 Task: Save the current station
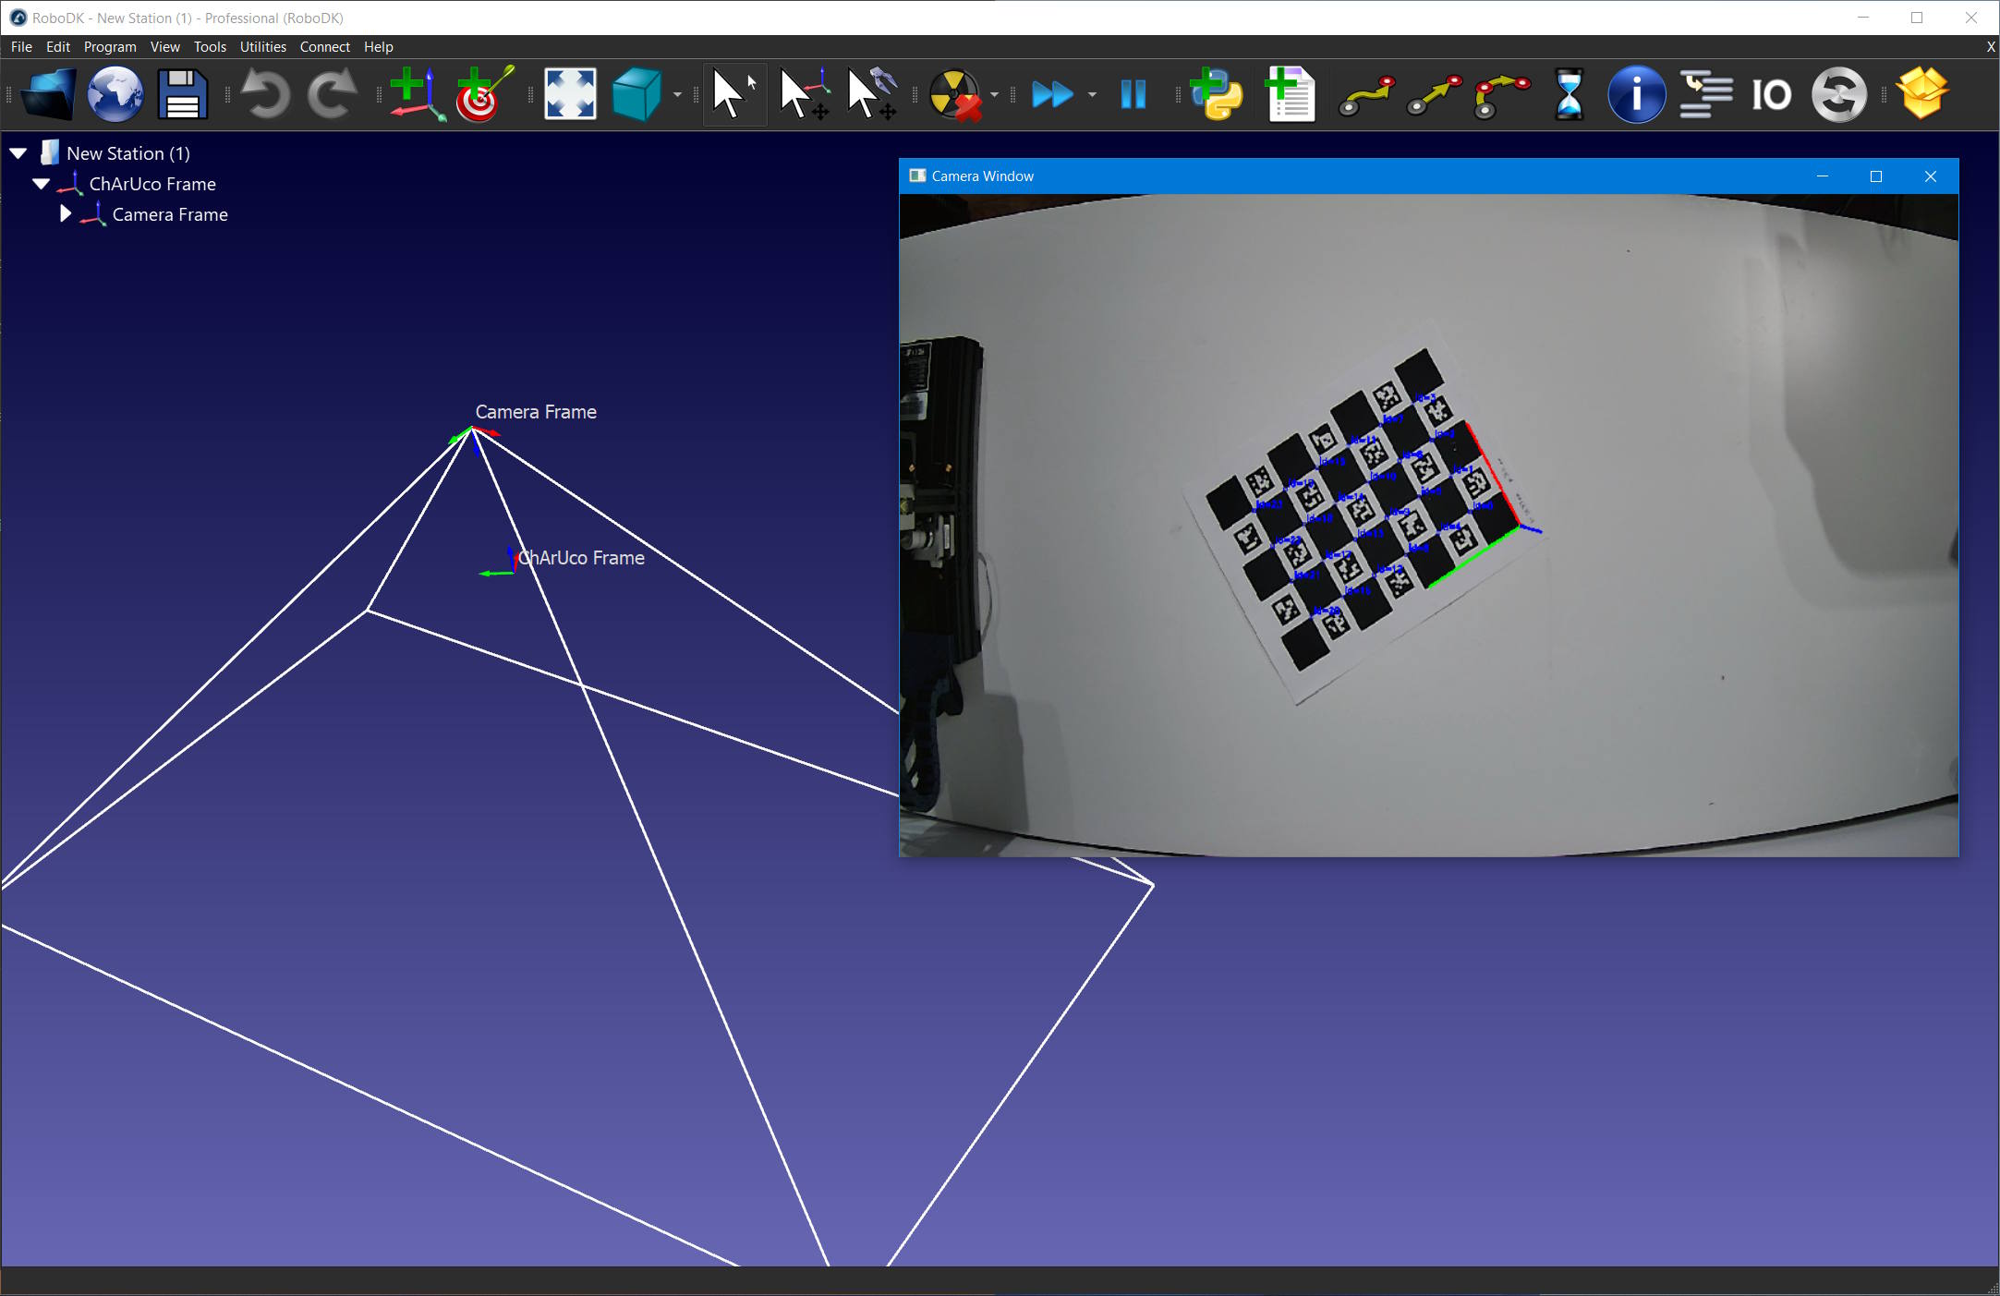click(181, 93)
